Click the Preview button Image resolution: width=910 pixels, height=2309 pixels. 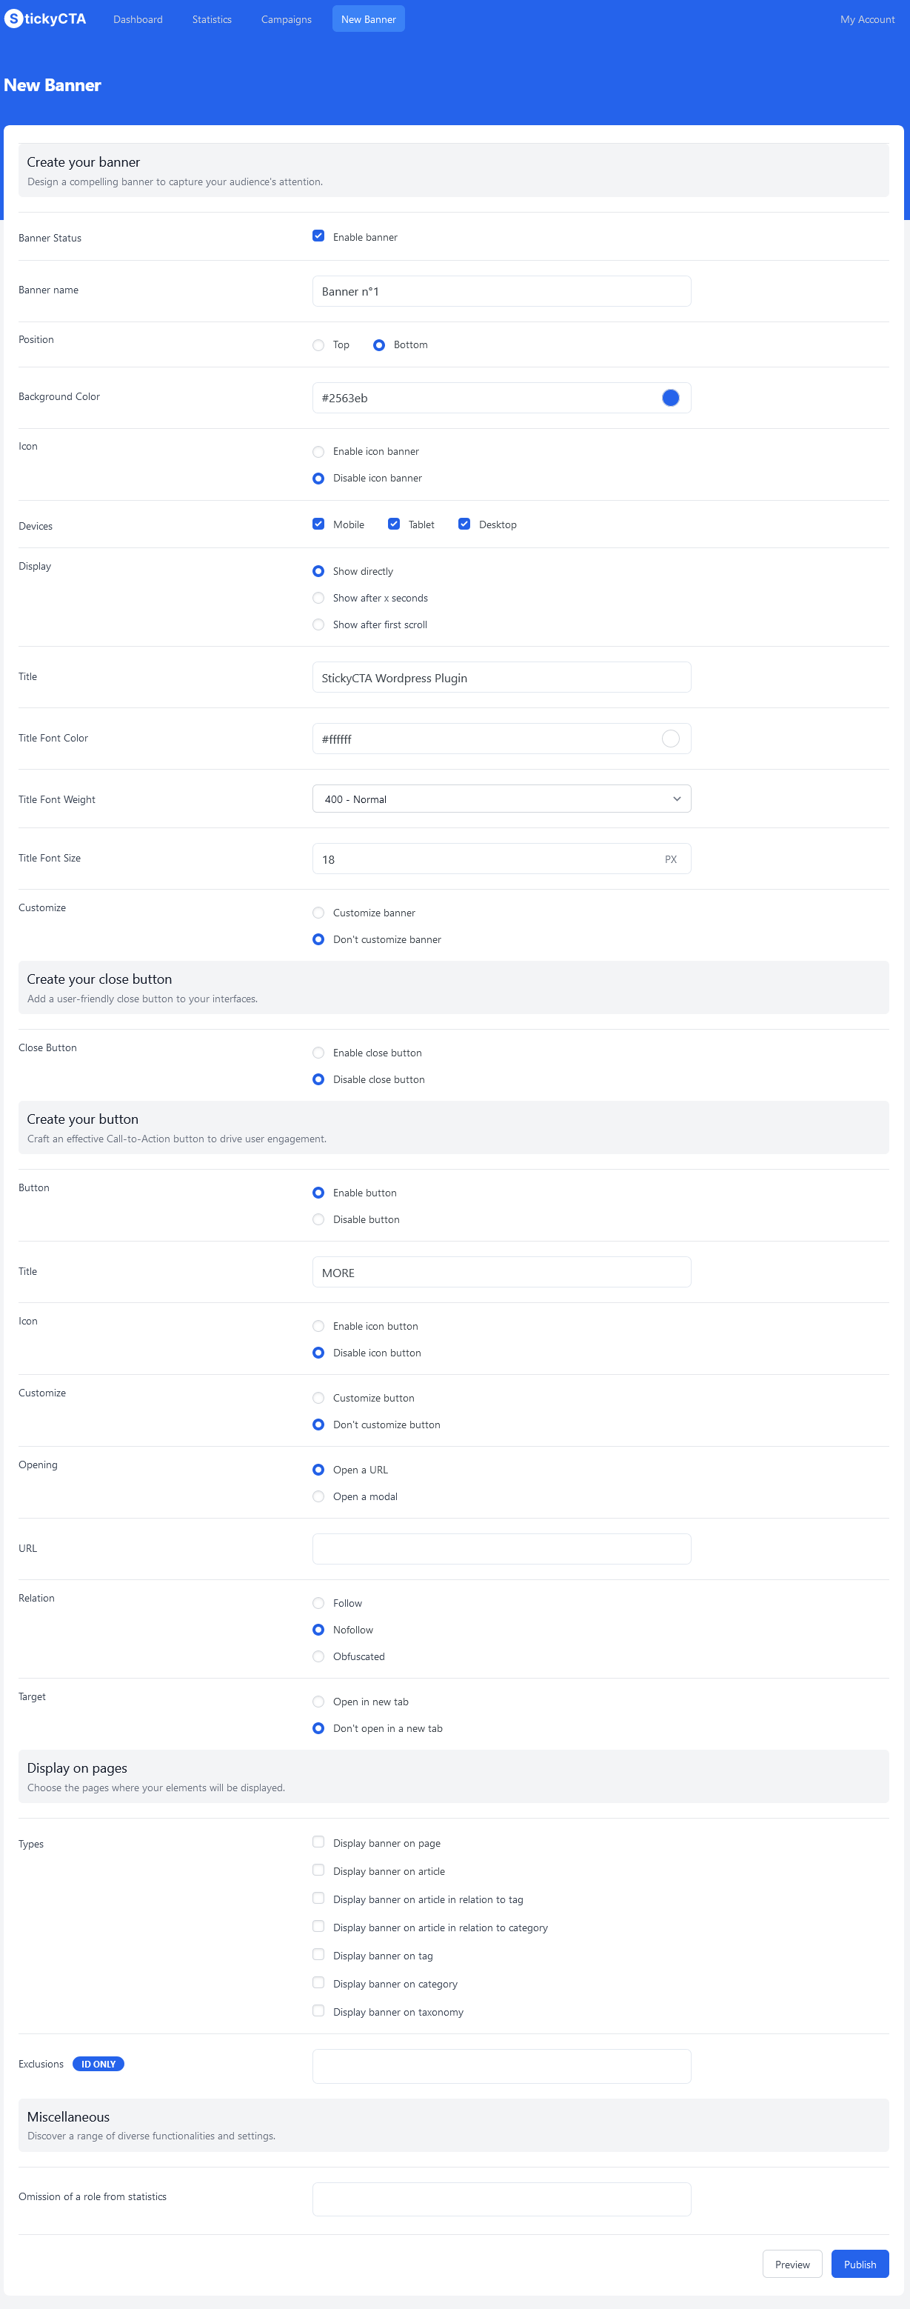(x=792, y=2264)
